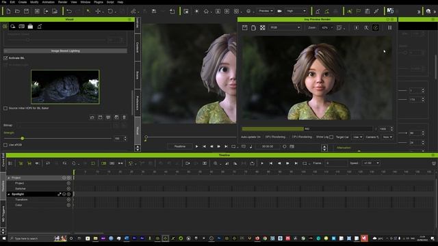This screenshot has height=246, width=438.
Task: Click the Home icon in main toolbar
Action: tap(206, 11)
